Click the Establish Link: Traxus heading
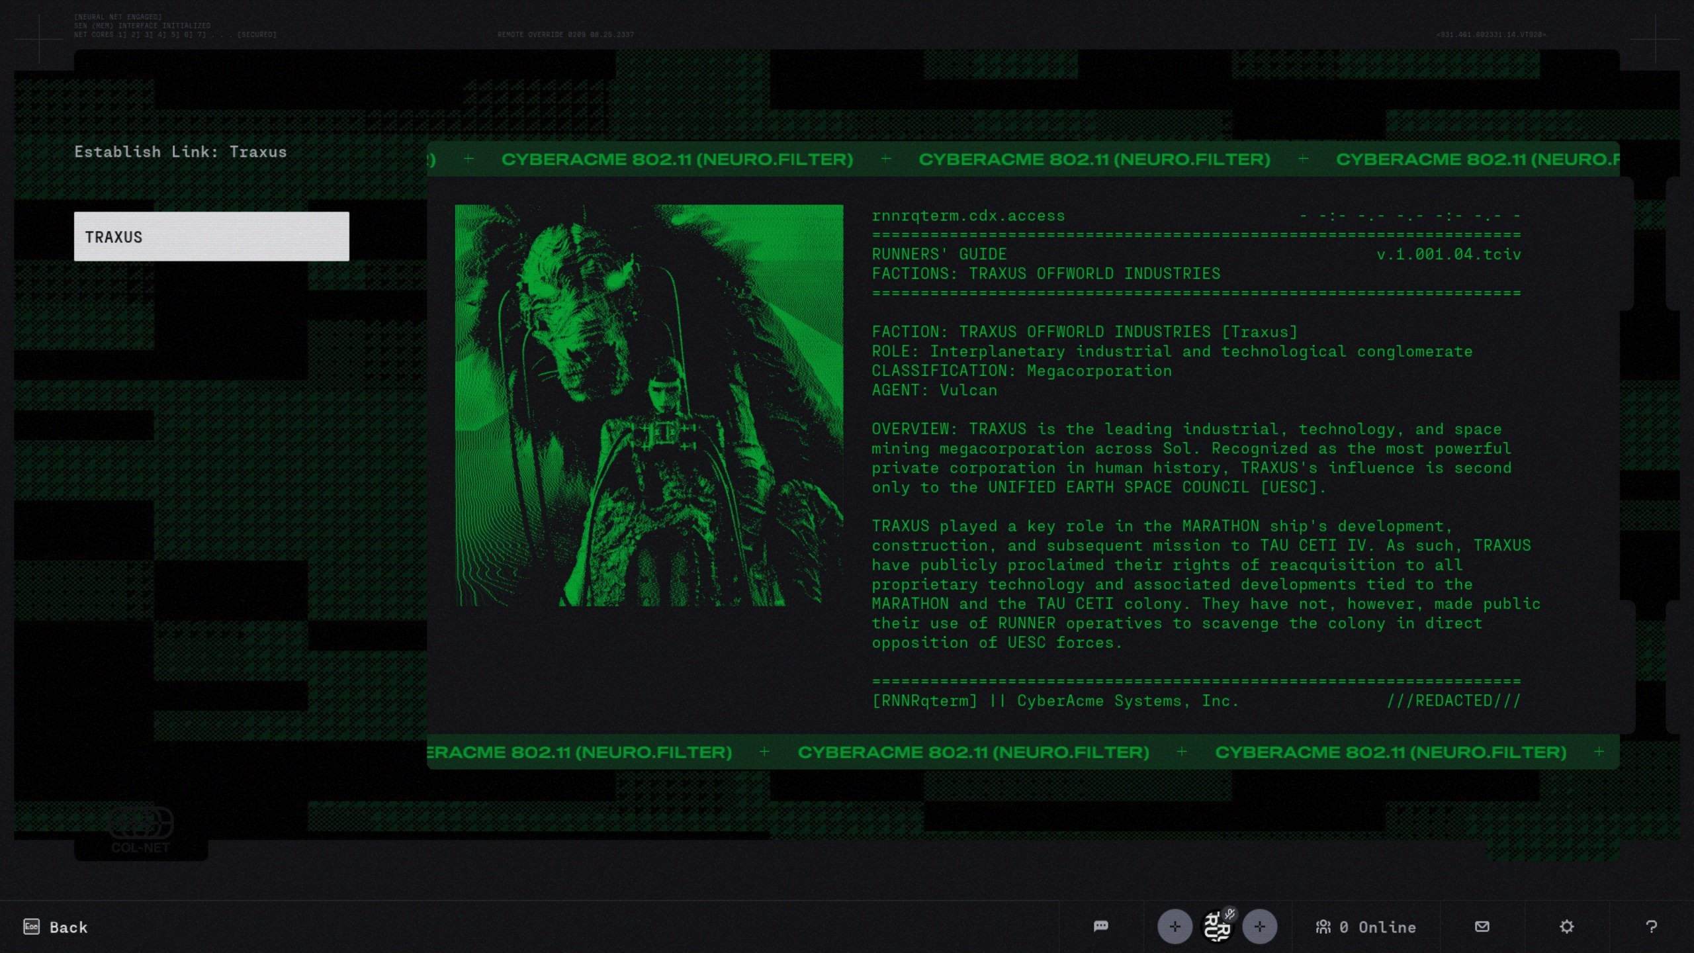The image size is (1694, 953). pyautogui.click(x=180, y=152)
